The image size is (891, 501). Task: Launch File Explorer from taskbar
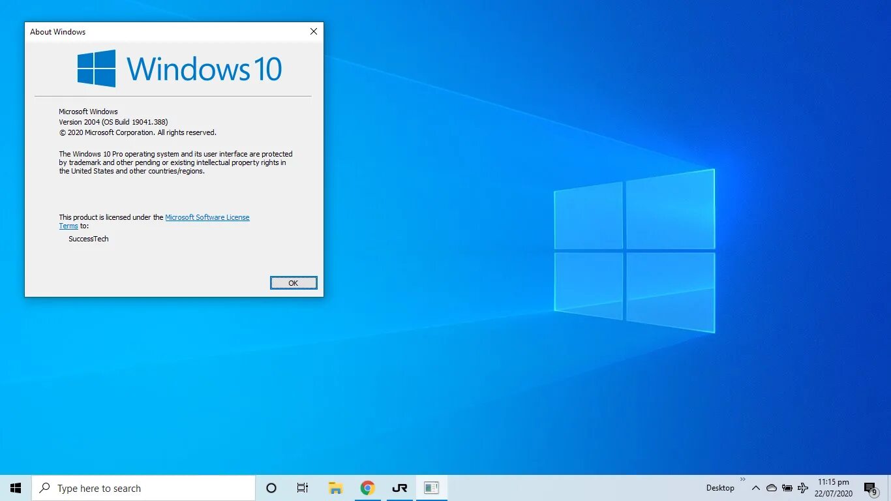335,488
